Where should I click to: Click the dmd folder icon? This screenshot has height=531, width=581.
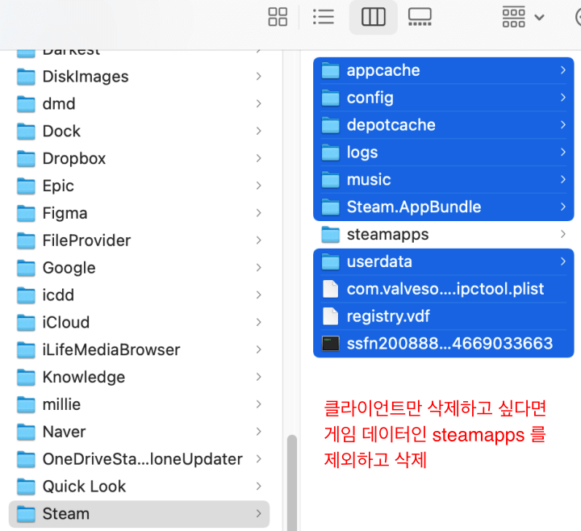click(x=26, y=104)
